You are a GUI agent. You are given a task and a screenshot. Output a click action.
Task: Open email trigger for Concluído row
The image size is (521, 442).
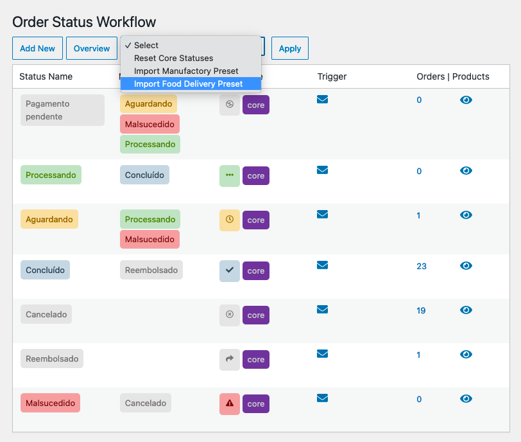(322, 265)
